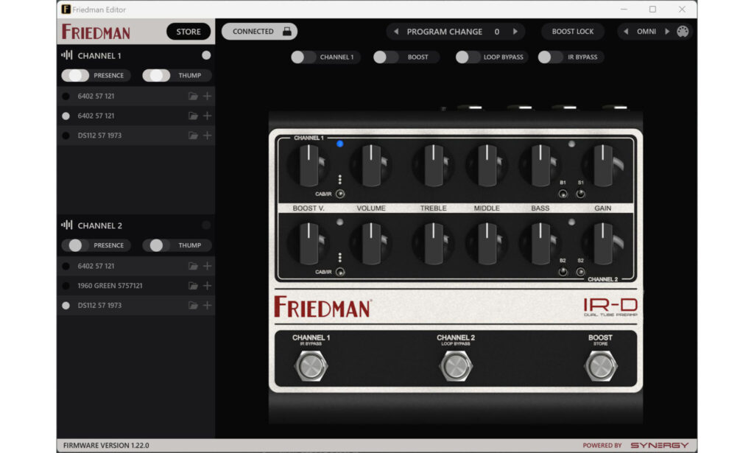Screen dimensions: 754x453
Task: Click FIRMWARE VERSION 1.22.0 text
Action: click(106, 446)
